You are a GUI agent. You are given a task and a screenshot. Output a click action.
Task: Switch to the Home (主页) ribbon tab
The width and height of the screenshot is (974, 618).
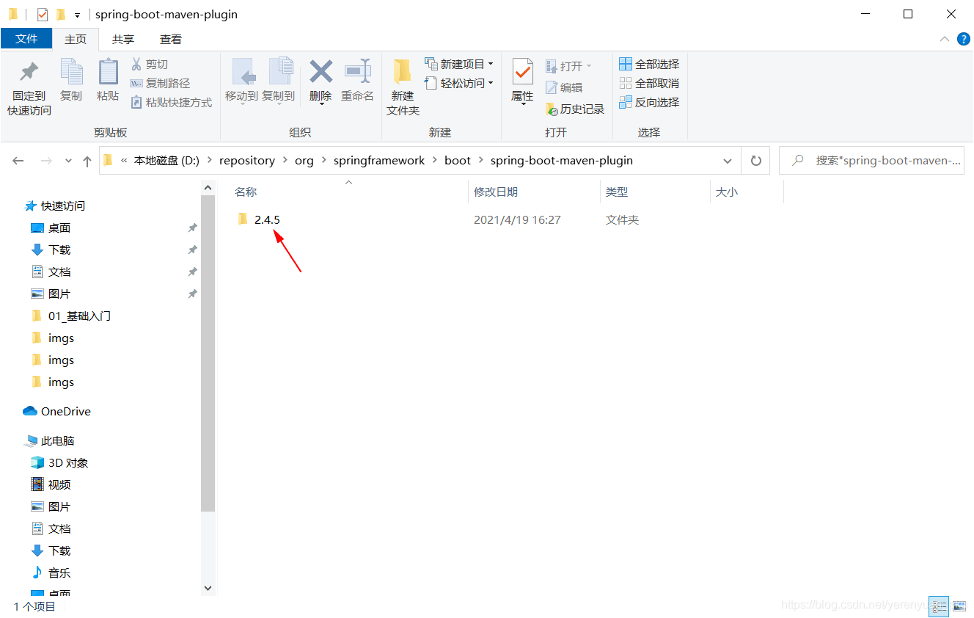[x=76, y=40]
